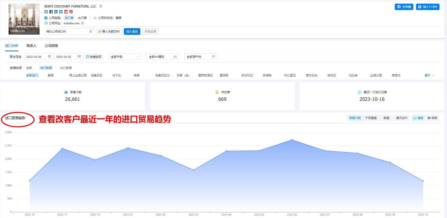Click the 全球搜 button

[404, 7]
